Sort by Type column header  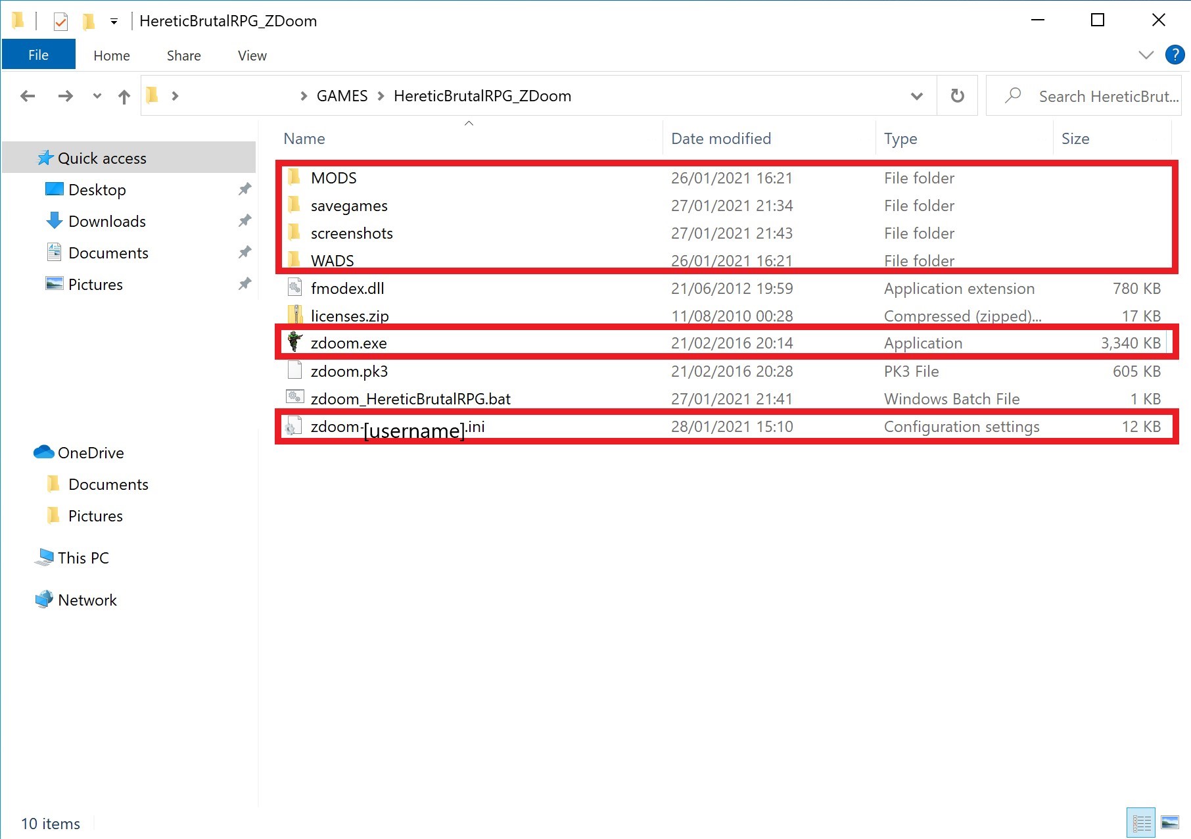click(x=900, y=139)
